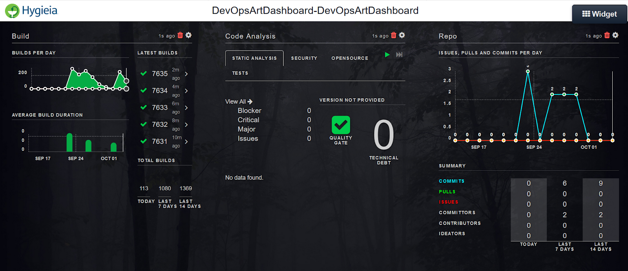Click success checkmark for build 7635
628x271 pixels.
point(144,73)
